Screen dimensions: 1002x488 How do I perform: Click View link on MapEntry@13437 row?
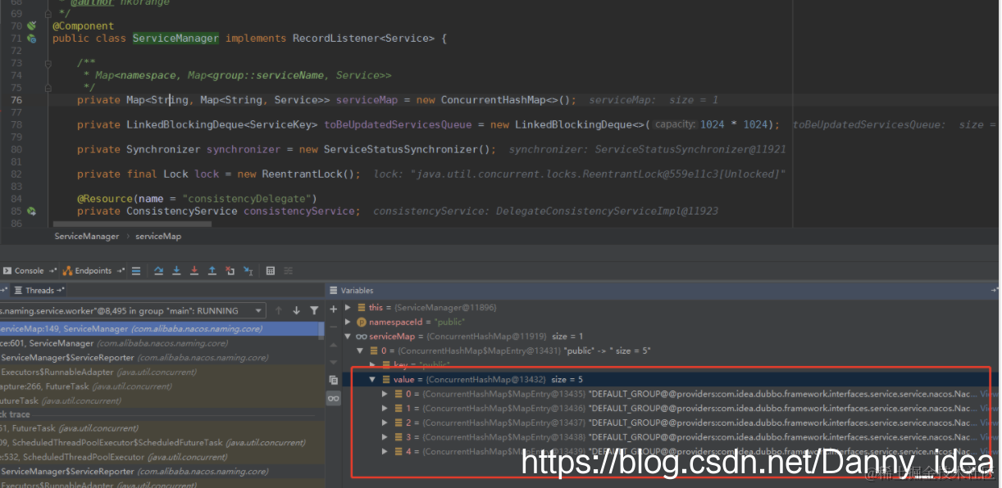[x=990, y=422]
